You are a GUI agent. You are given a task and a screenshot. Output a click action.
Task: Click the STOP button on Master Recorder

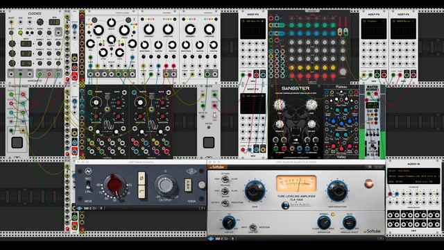(x=376, y=119)
